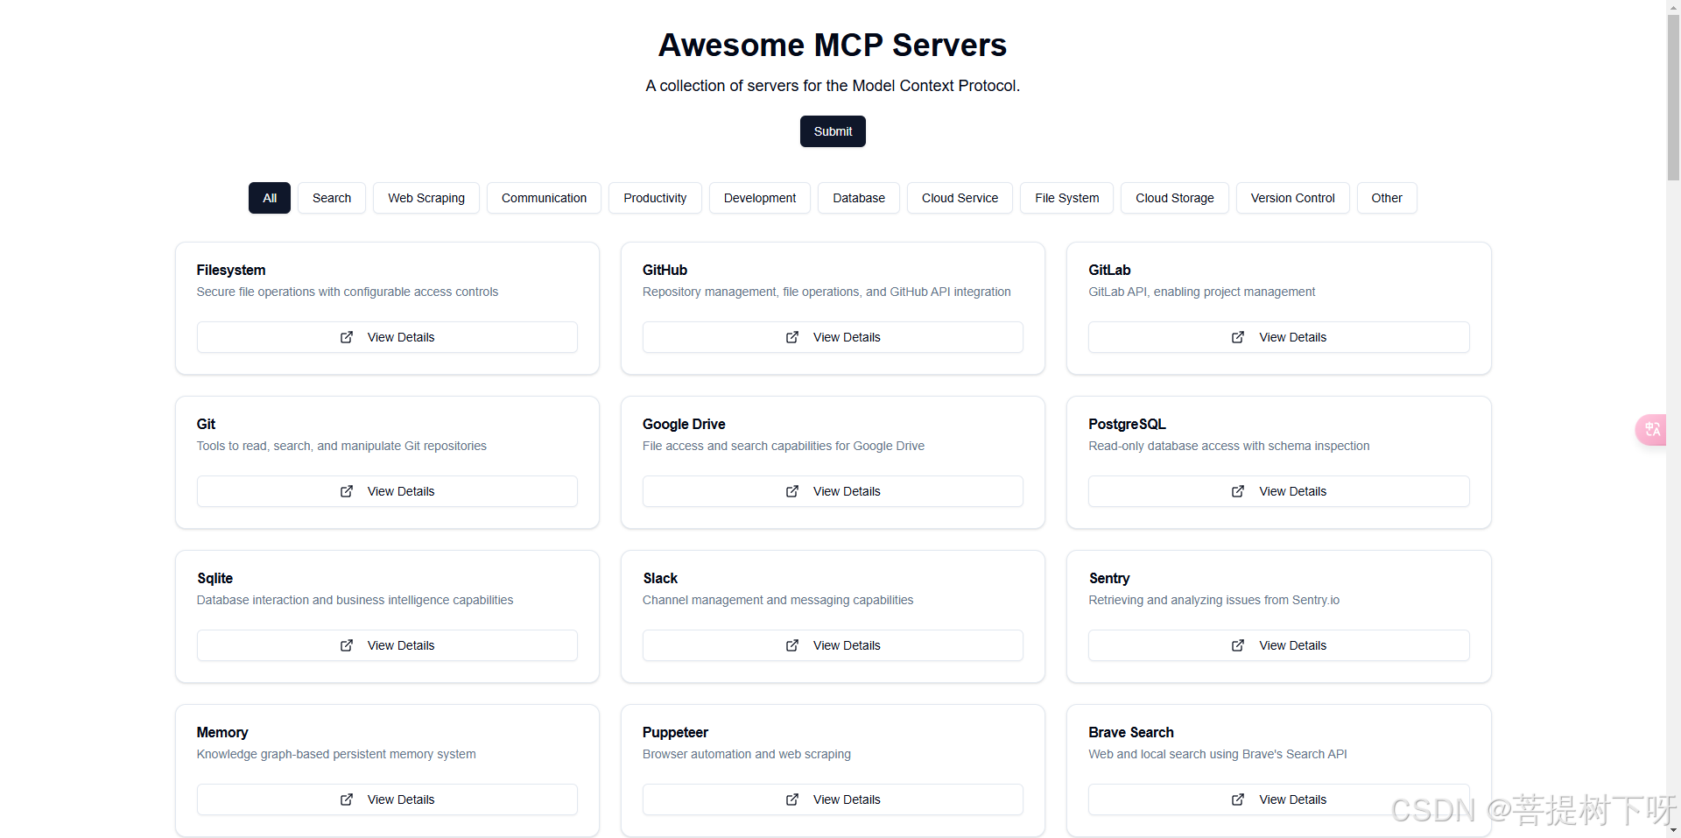The width and height of the screenshot is (1681, 838).
Task: Select the Cloud Service filter
Action: (x=960, y=198)
